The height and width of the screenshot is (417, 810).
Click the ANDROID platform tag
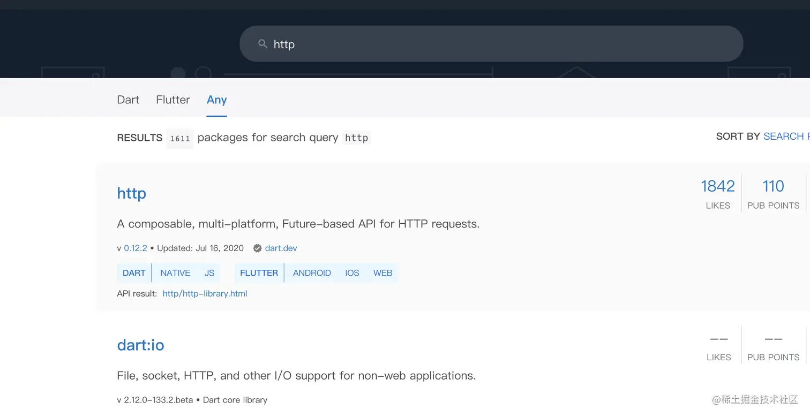pos(312,273)
